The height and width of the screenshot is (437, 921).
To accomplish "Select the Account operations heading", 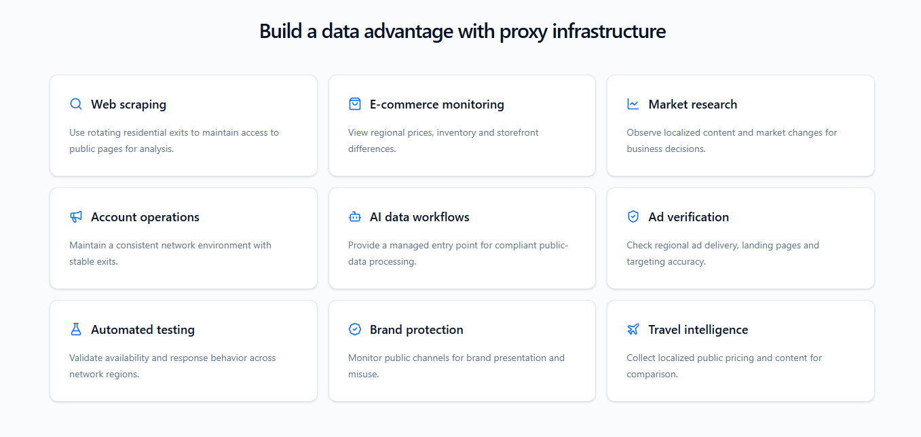I will click(x=145, y=217).
